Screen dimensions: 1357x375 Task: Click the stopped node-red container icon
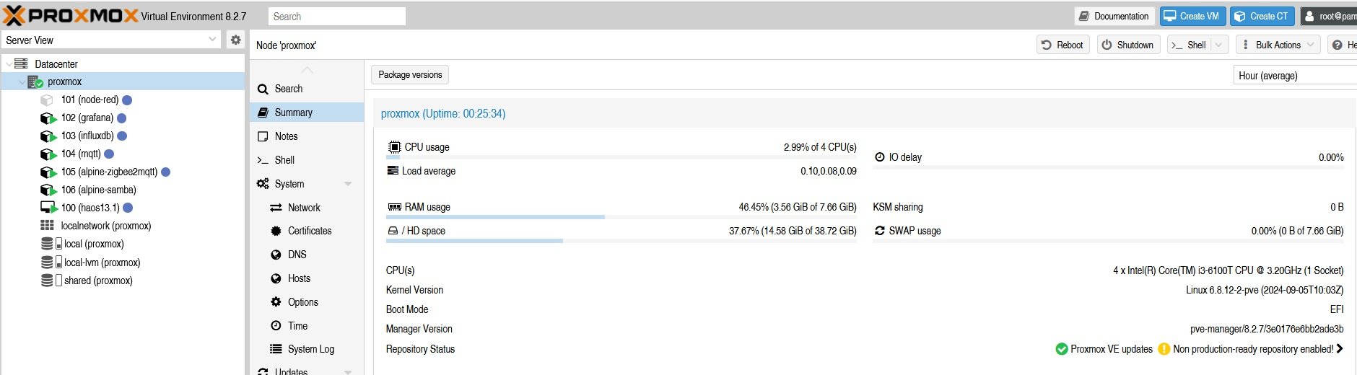(48, 100)
